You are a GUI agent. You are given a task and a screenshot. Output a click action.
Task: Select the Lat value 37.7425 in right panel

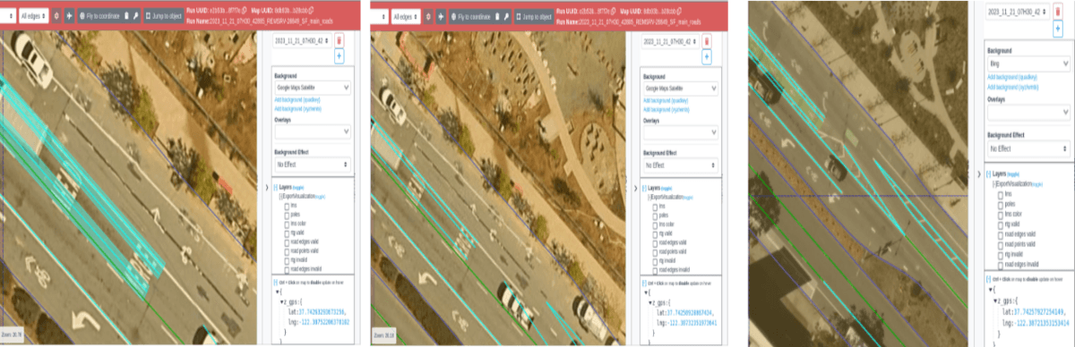(x=1039, y=311)
